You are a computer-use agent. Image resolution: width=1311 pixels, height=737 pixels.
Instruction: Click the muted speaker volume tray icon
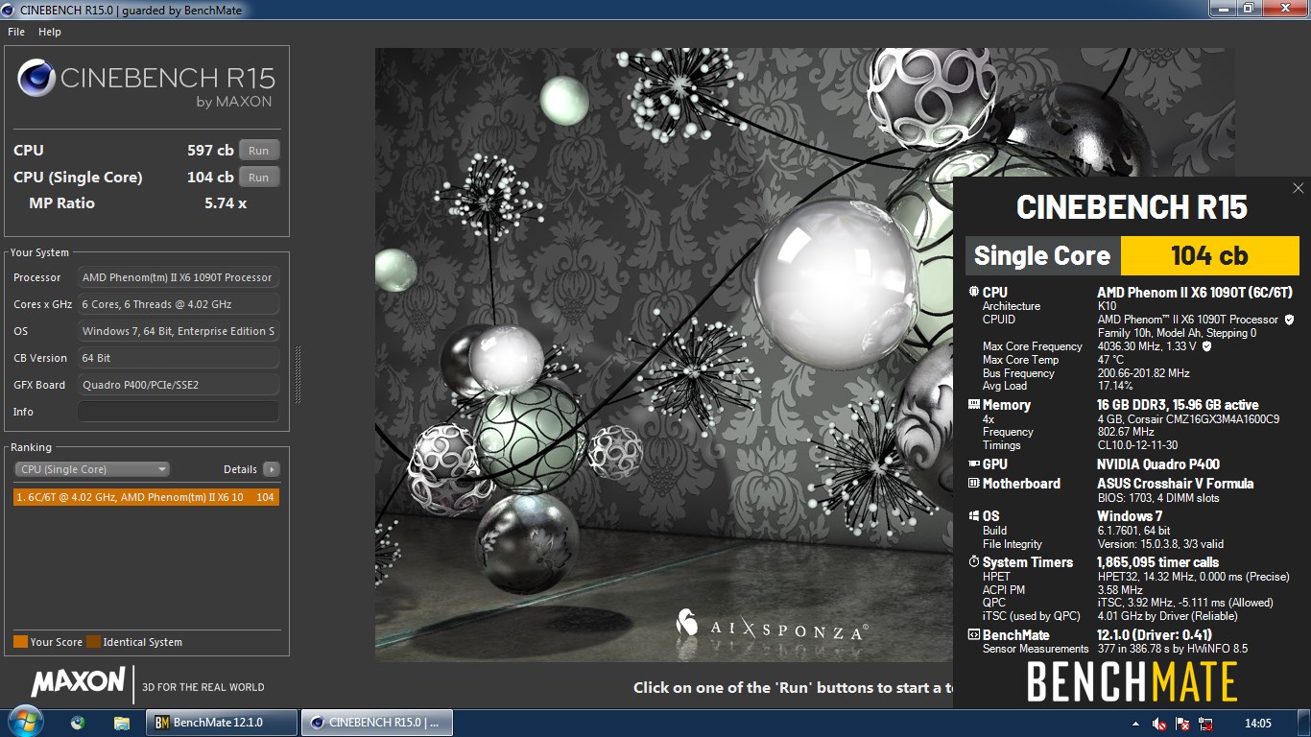pos(1159,724)
